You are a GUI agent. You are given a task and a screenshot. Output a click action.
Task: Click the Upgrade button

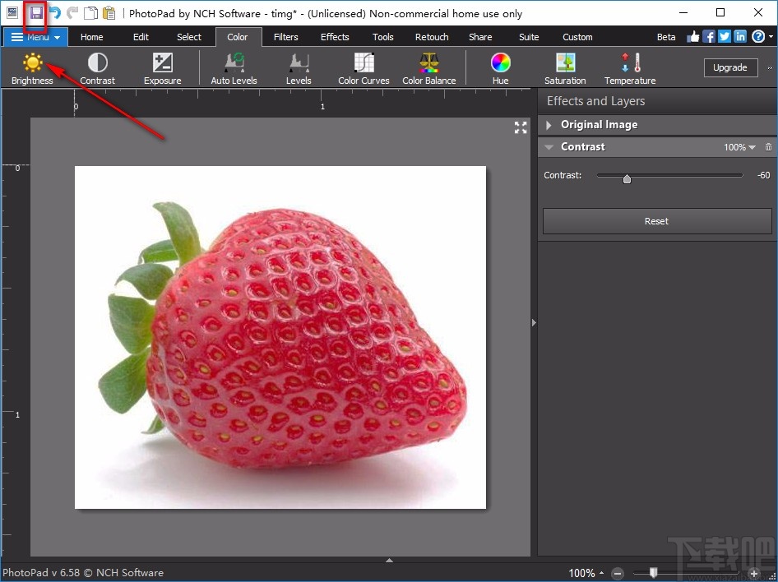tap(729, 67)
